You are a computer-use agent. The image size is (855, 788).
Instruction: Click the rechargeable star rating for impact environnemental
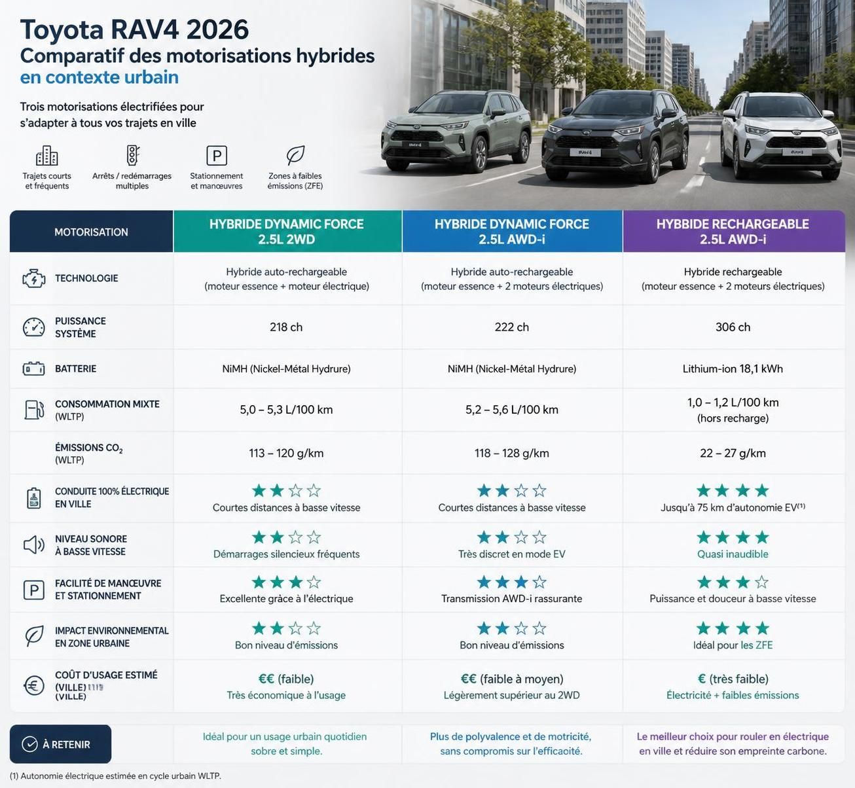pyautogui.click(x=733, y=628)
